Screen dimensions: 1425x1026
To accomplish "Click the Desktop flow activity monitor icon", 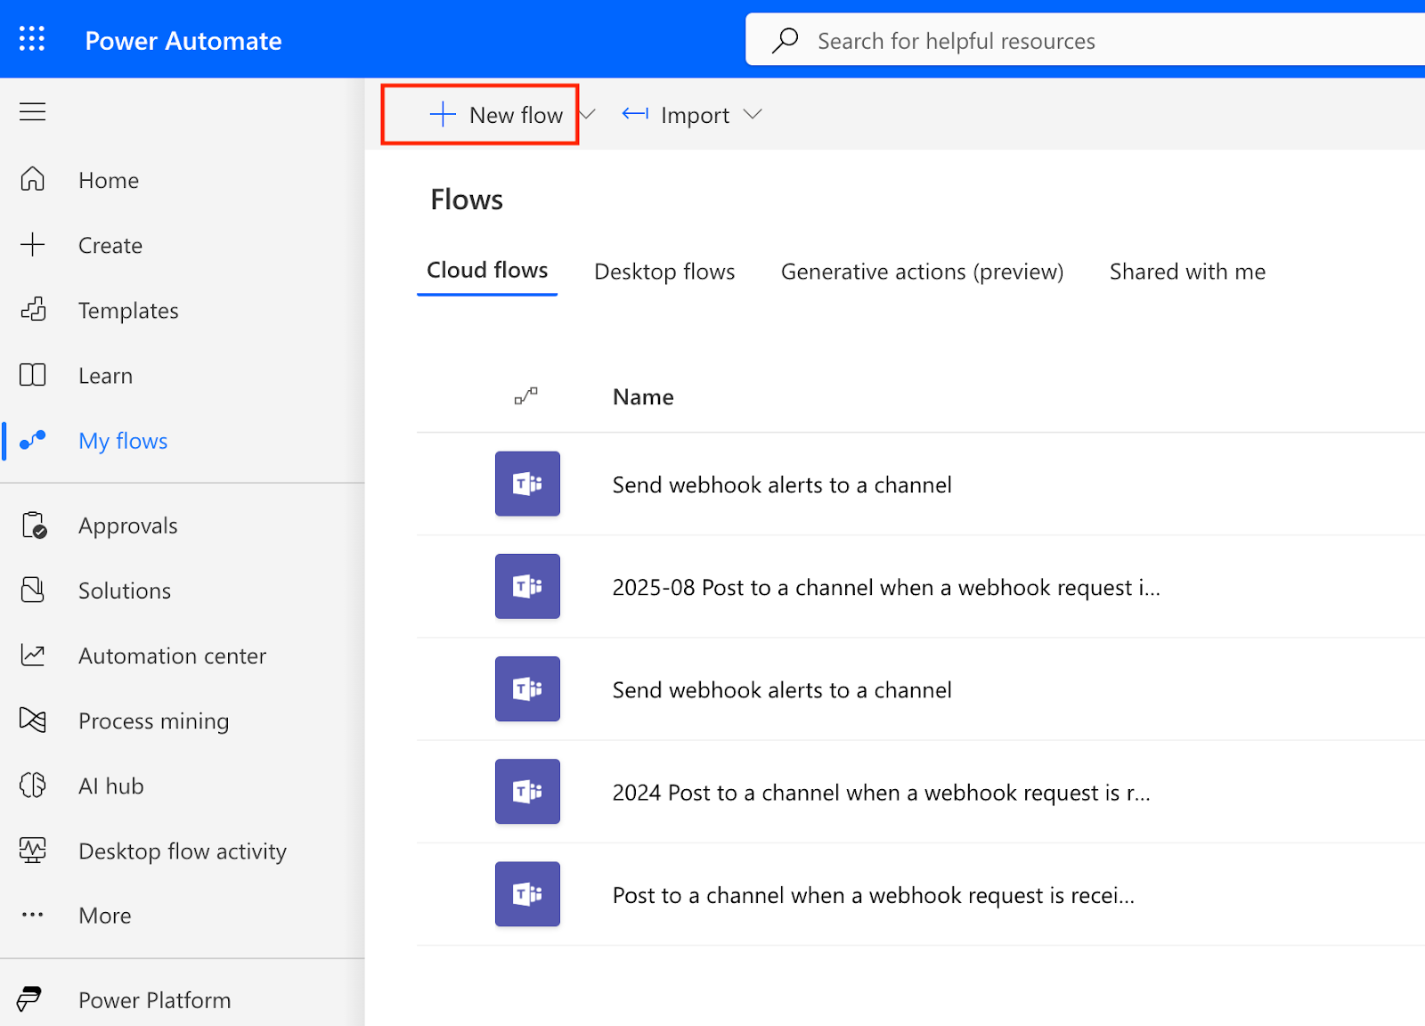I will (x=33, y=851).
